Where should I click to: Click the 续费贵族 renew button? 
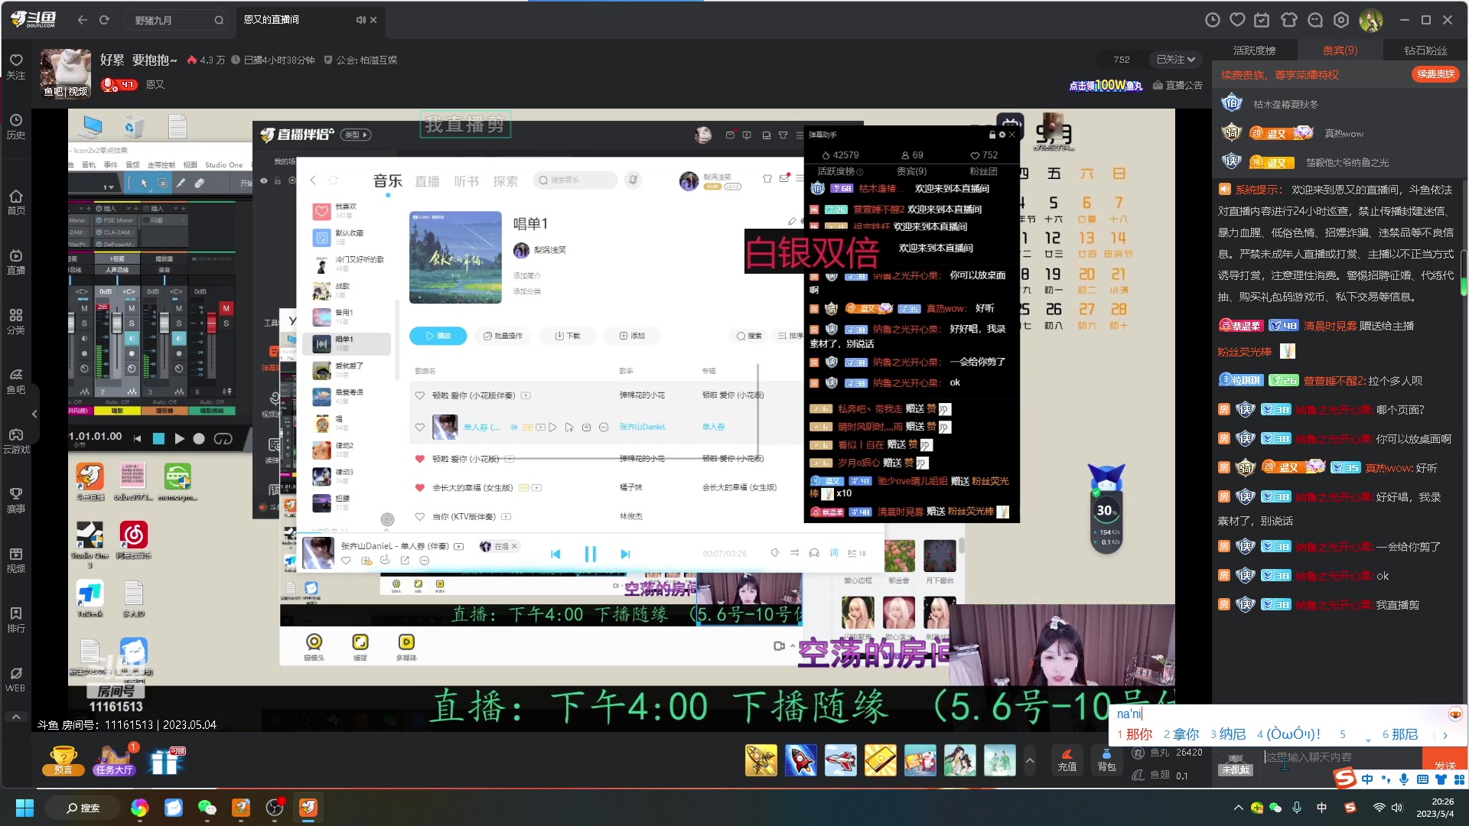click(1435, 74)
